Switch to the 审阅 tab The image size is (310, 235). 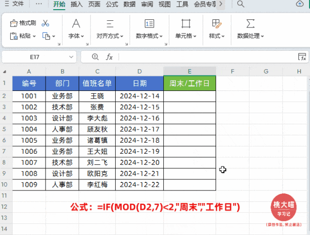(x=147, y=4)
